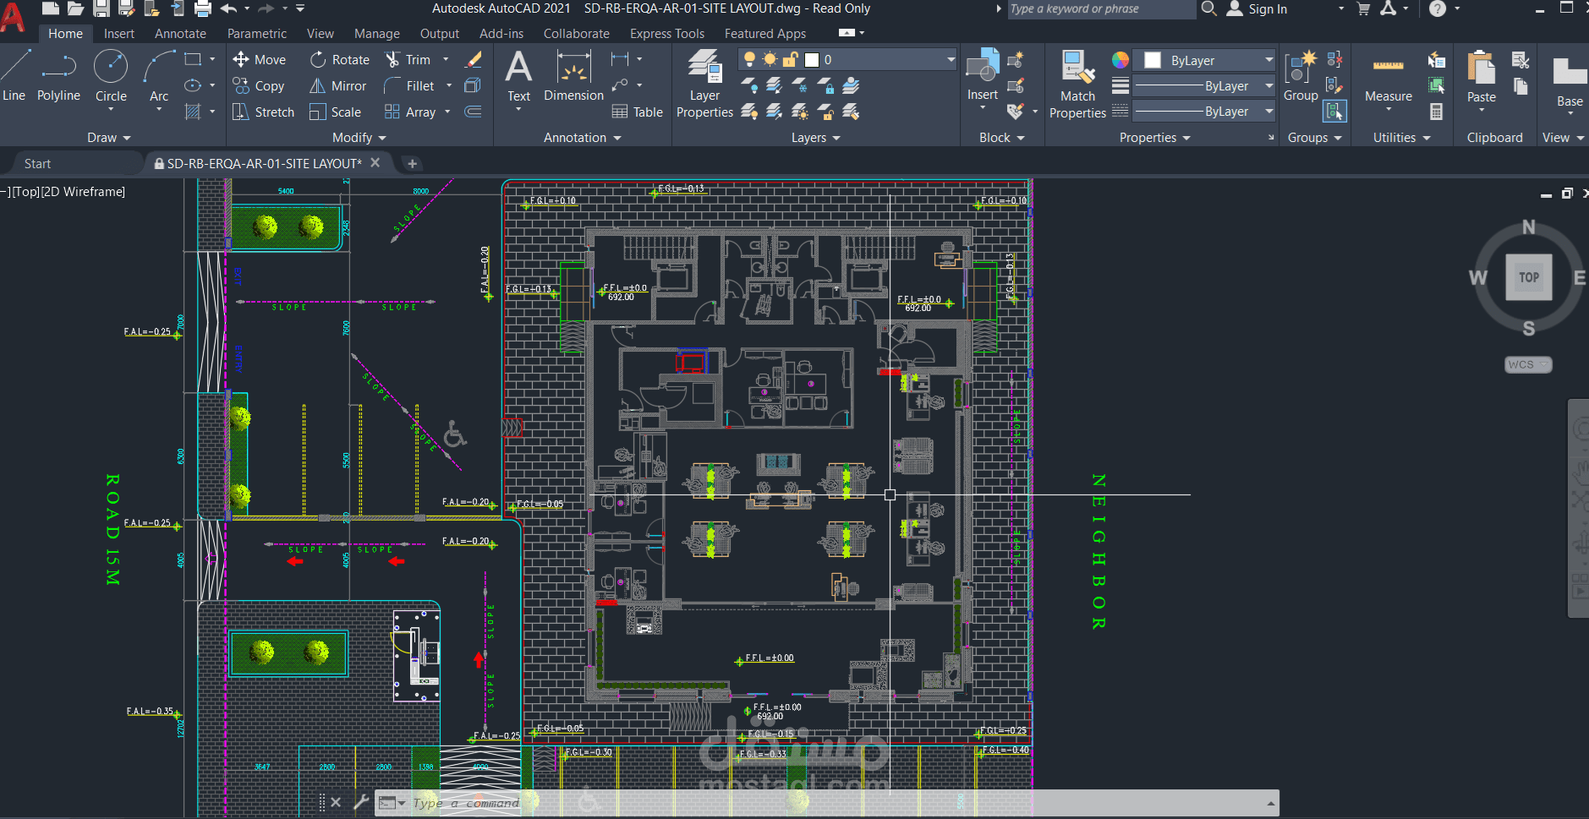Viewport: 1589px width, 819px height.
Task: Open the [Top] view control
Action: pos(26,192)
